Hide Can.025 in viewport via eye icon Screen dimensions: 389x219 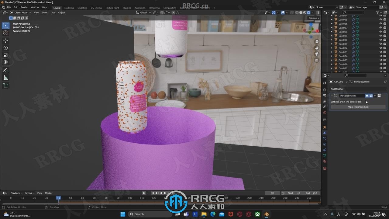pos(380,19)
